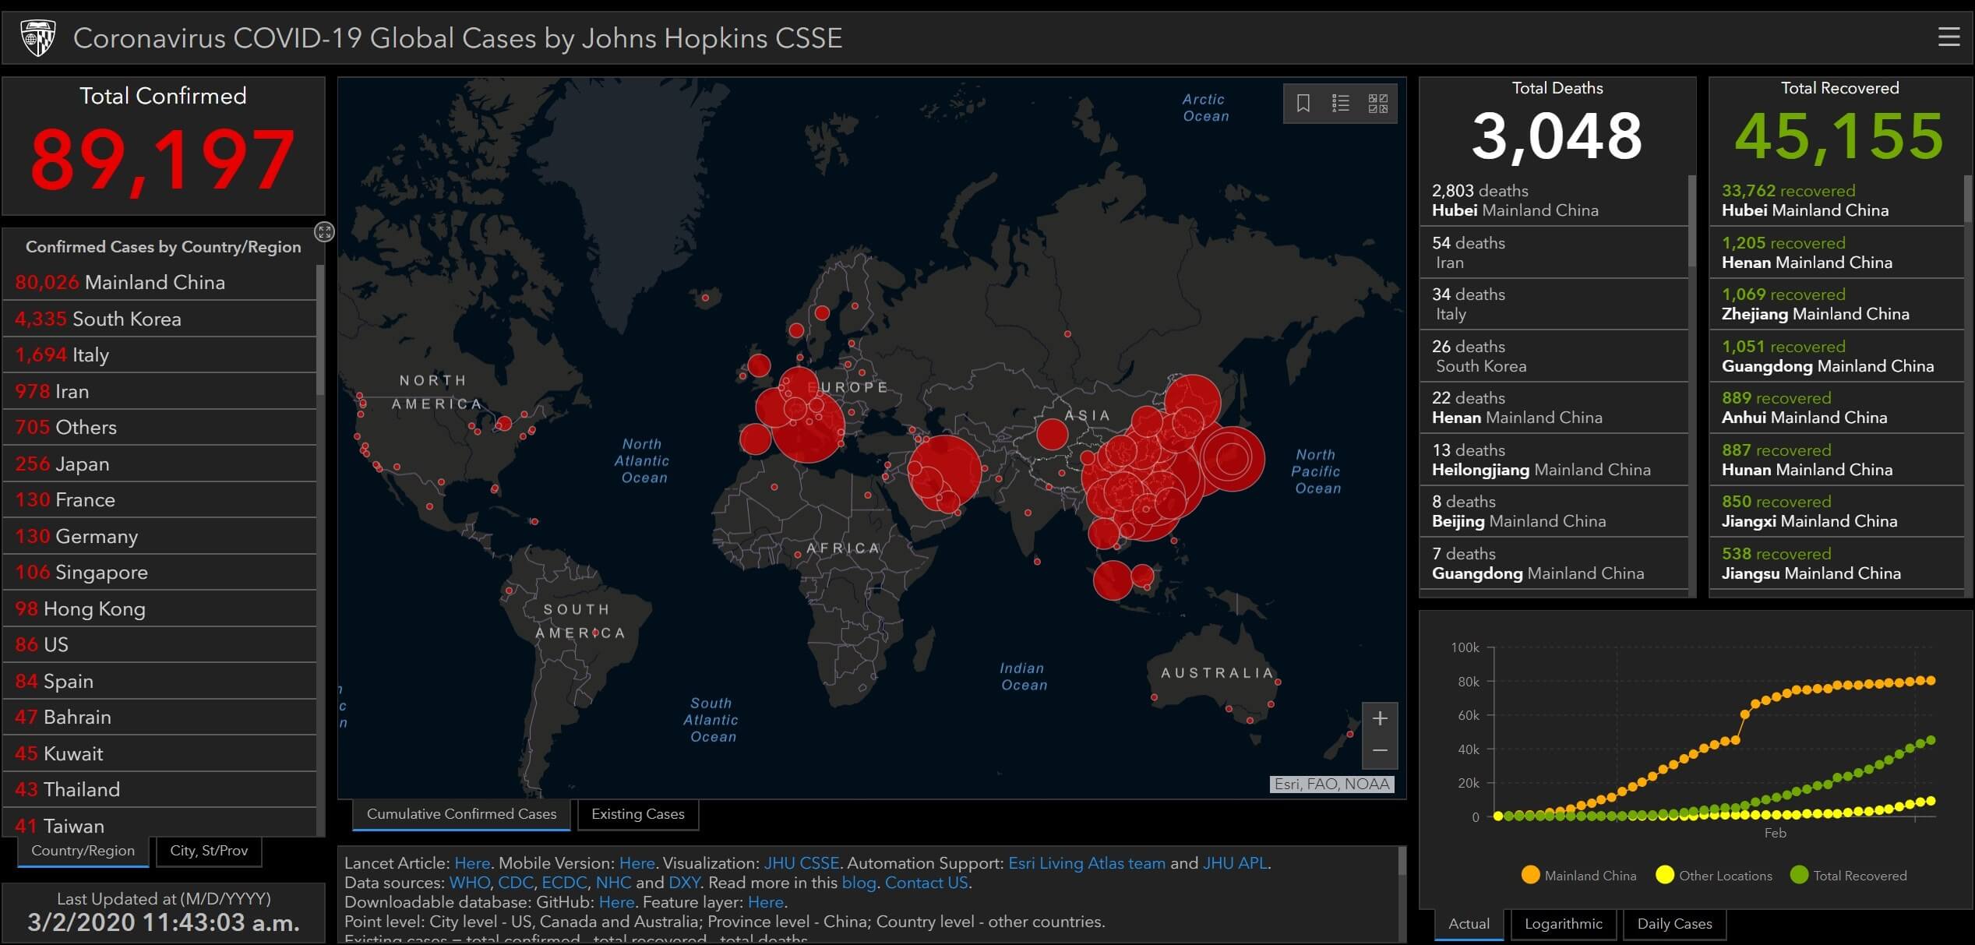This screenshot has height=945, width=1975.
Task: Select the 1,694 Italy row
Action: 160,354
